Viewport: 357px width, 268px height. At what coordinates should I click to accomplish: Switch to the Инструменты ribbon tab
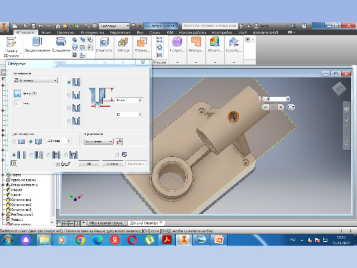point(92,32)
